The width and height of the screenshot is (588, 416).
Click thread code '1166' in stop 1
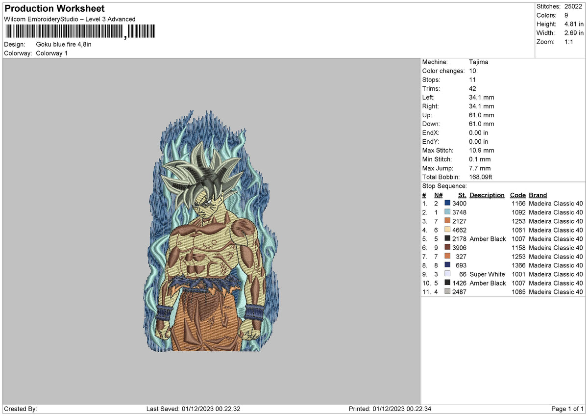[518, 203]
